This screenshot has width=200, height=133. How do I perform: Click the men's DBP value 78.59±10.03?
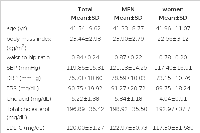coord(128,78)
